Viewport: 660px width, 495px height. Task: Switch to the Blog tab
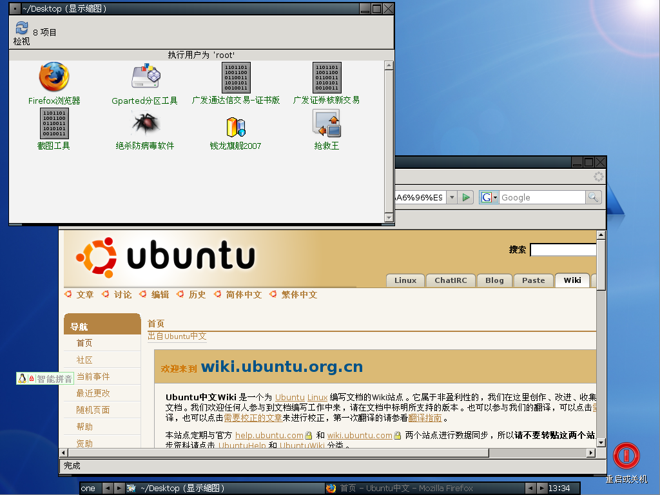point(494,280)
